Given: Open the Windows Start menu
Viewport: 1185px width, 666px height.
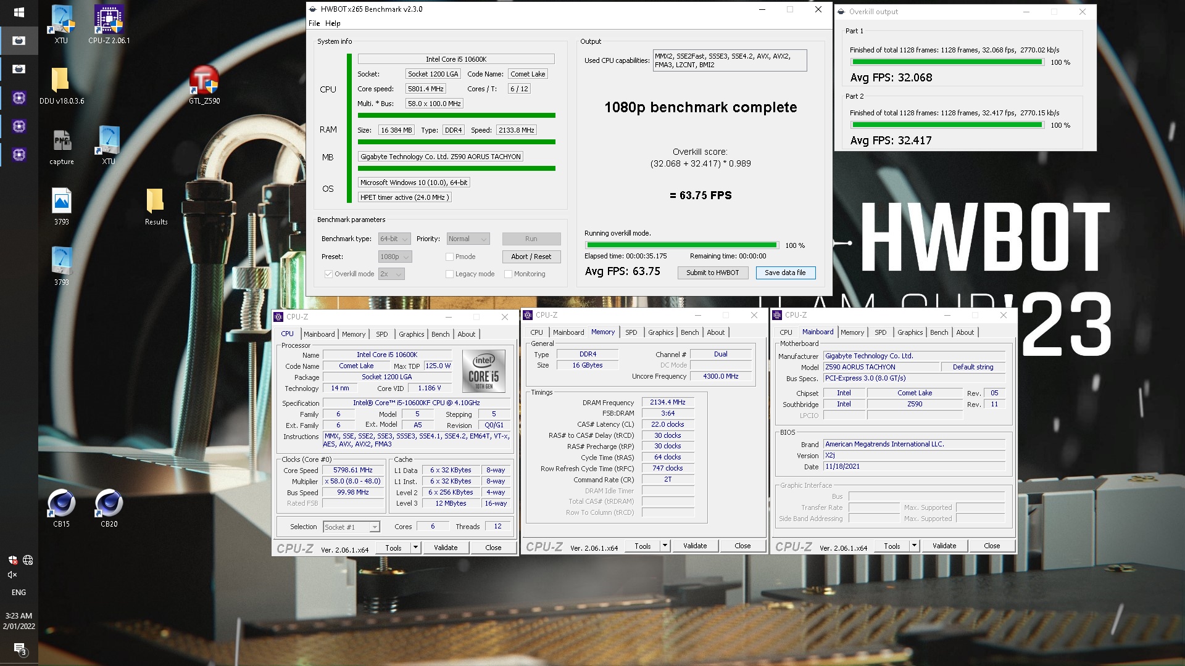Looking at the screenshot, I should pos(19,12).
